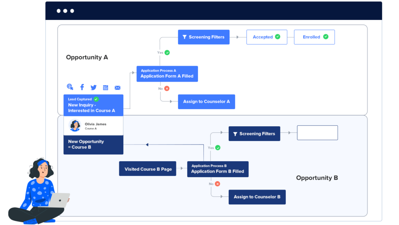Select New Opportunity = Course B block
Screen dimensions: 399x225
93,145
